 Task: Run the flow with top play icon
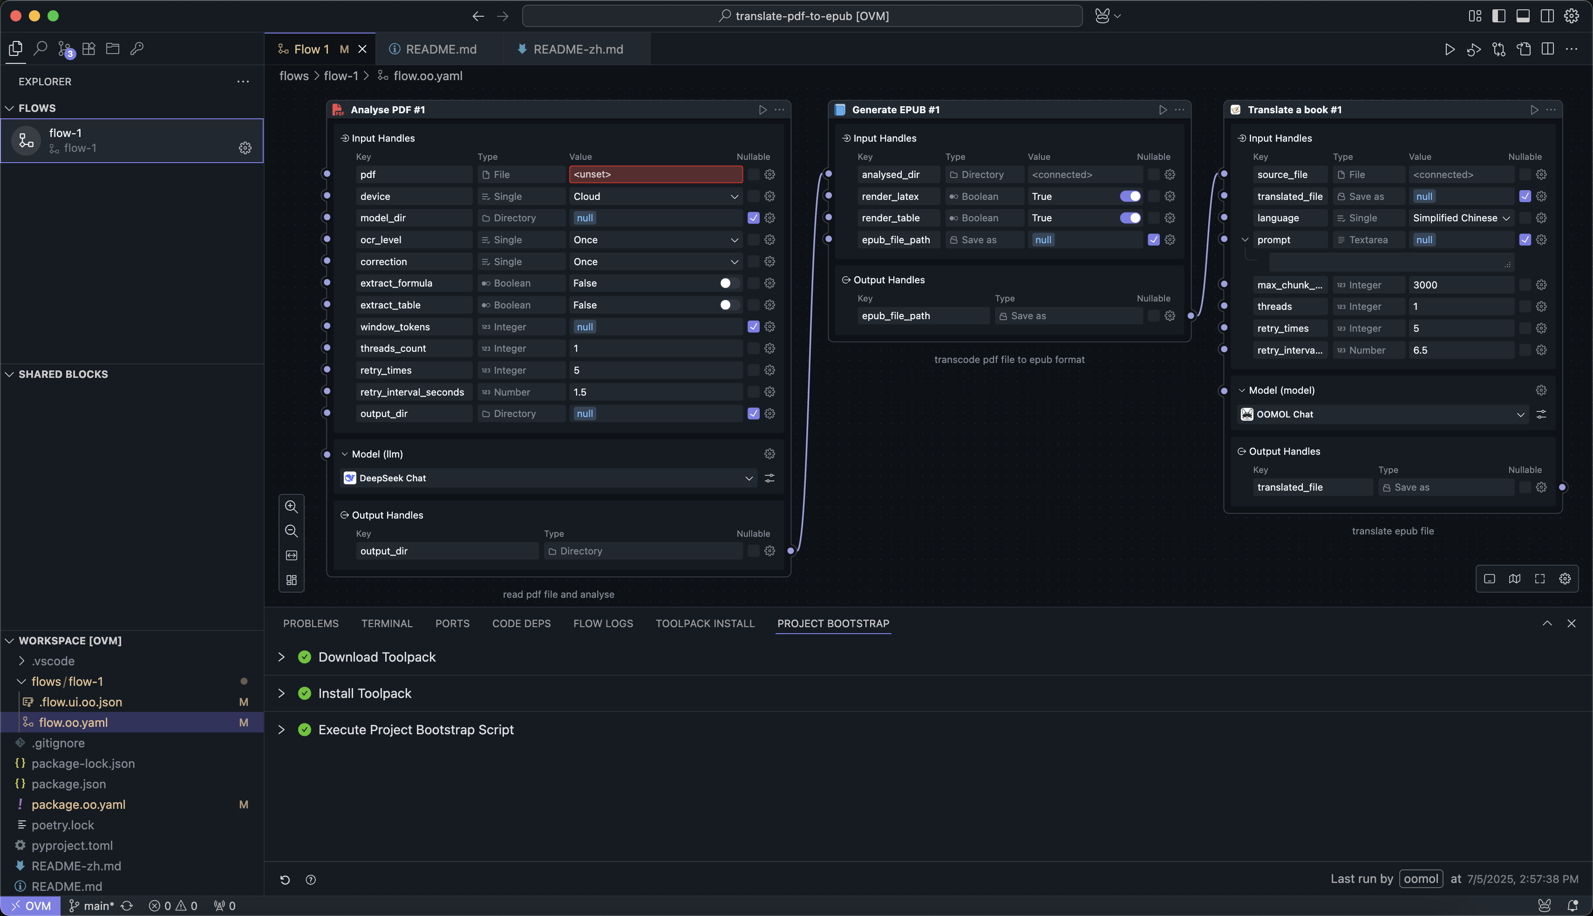(x=1450, y=49)
